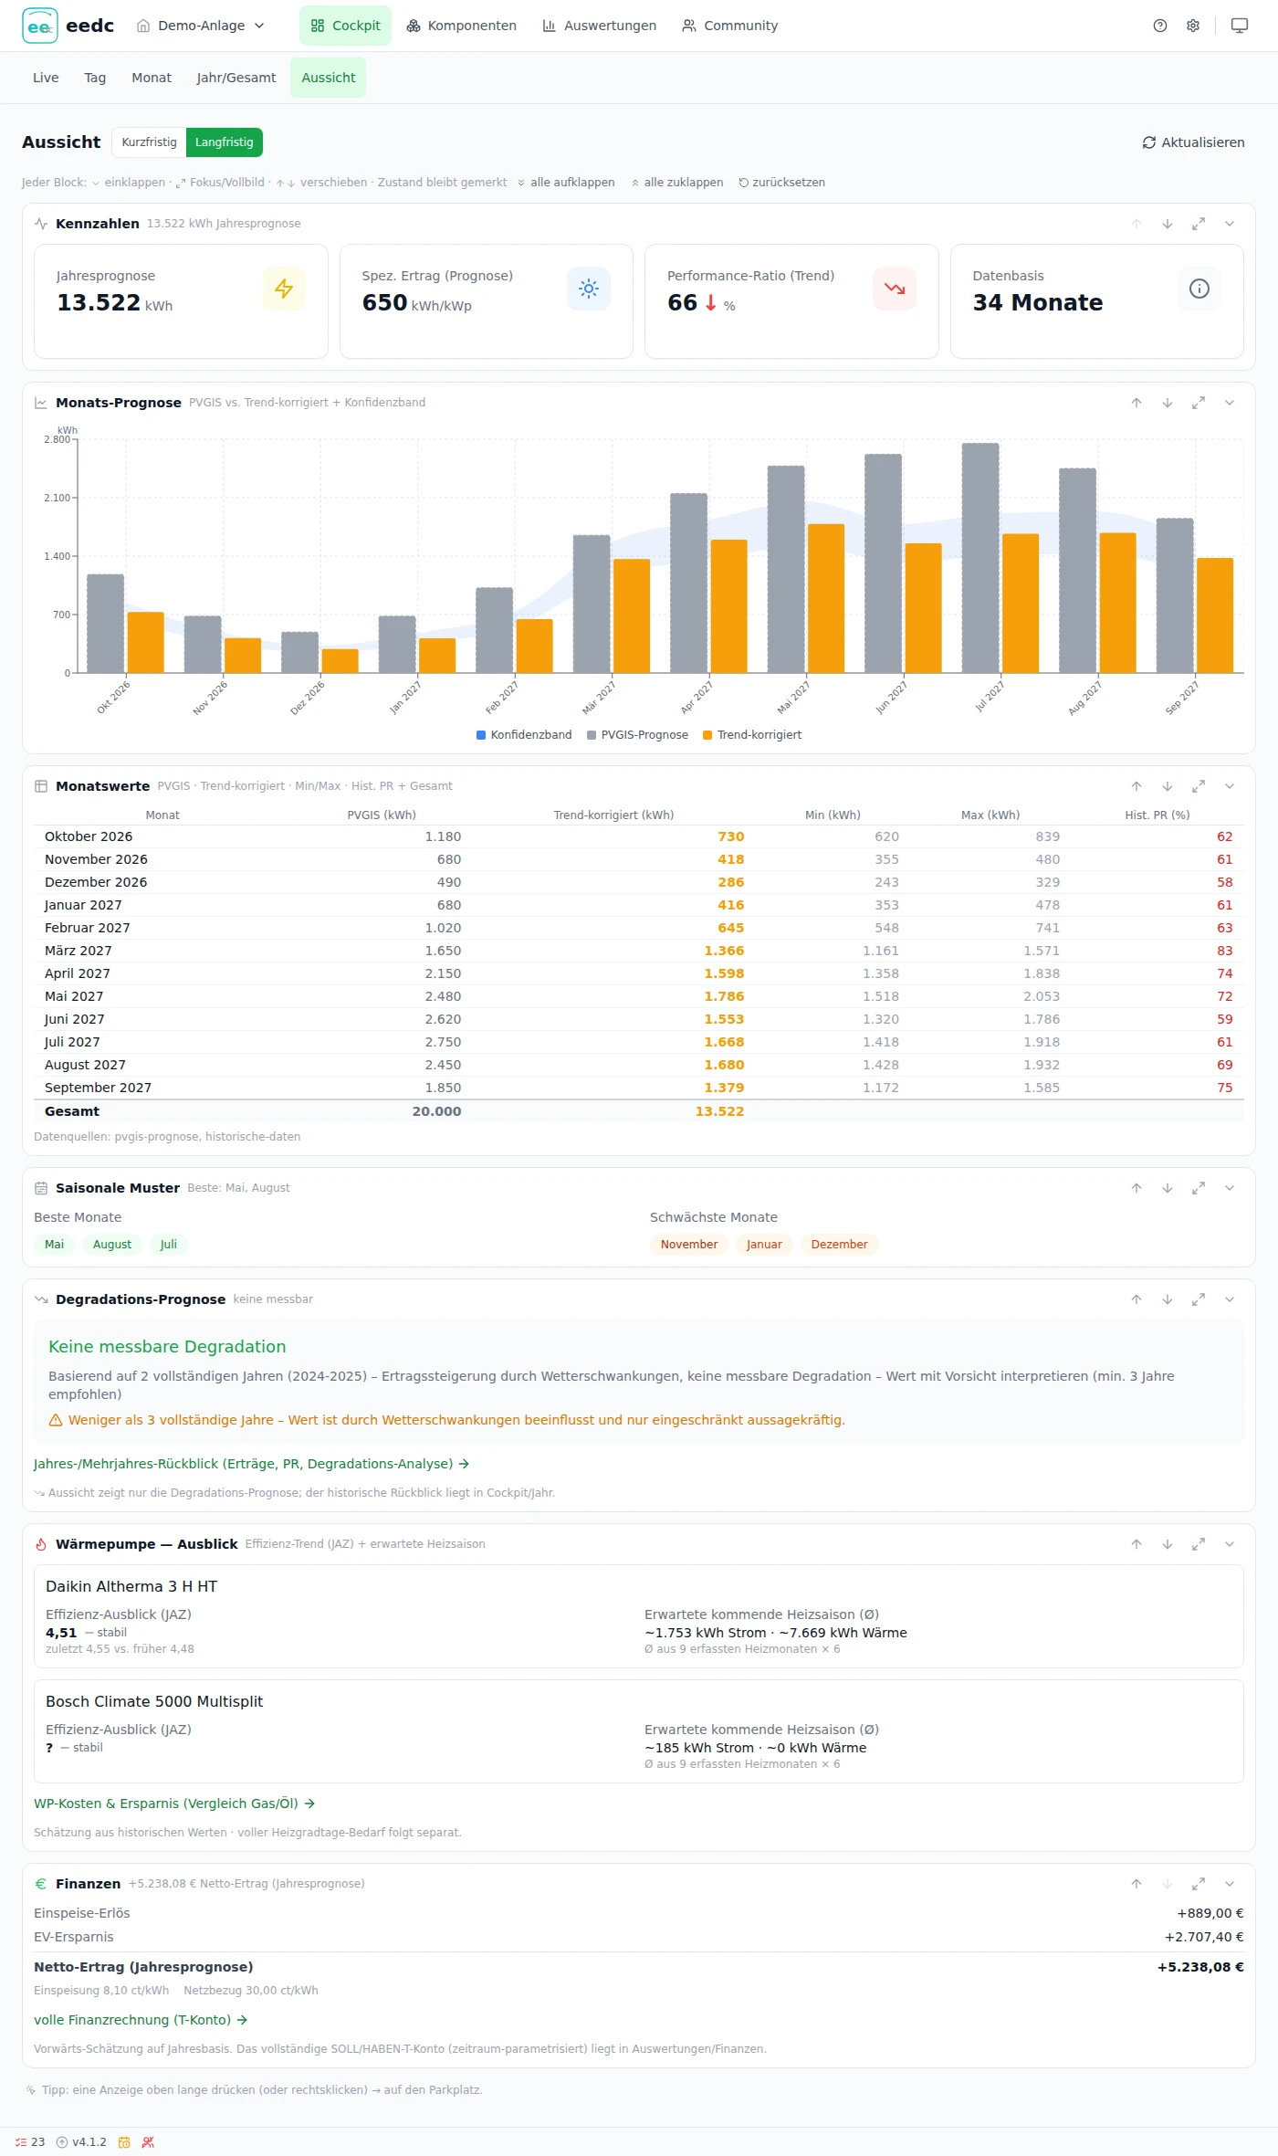Click the red crossed-out users status icon
Image resolution: width=1278 pixels, height=2156 pixels.
(148, 2141)
